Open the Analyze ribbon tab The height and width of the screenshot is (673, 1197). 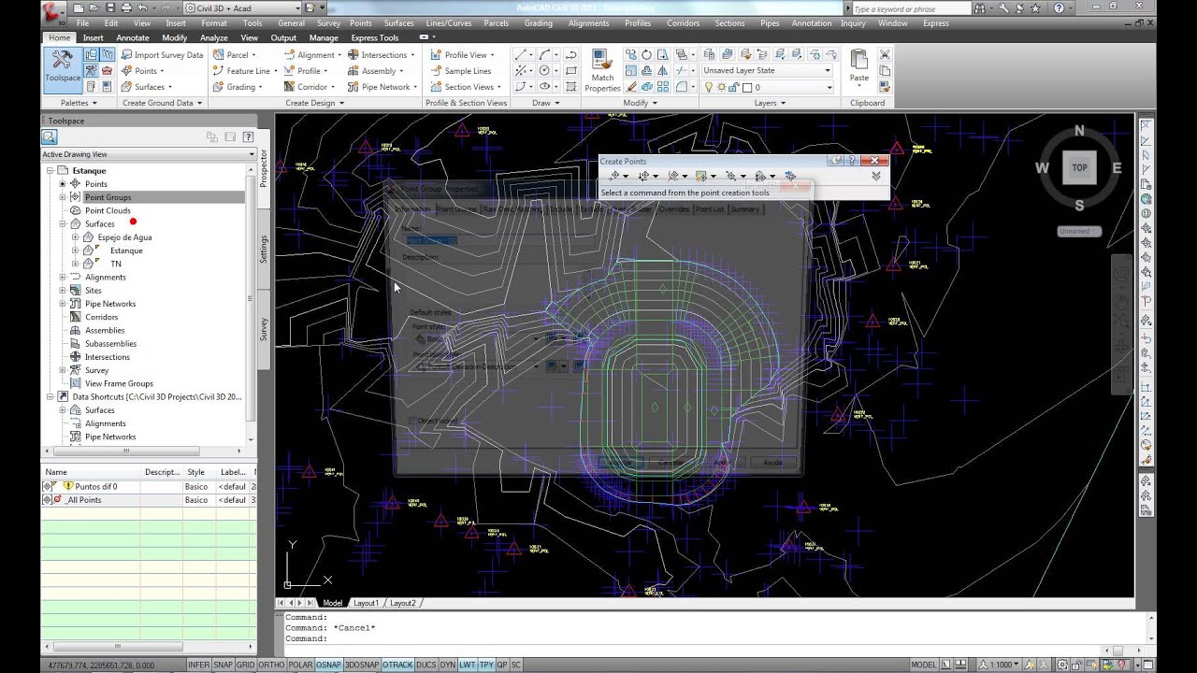tap(214, 38)
